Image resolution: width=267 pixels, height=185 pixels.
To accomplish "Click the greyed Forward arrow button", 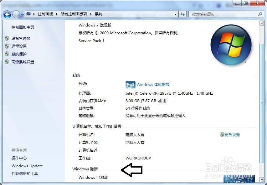I will click(x=16, y=14).
